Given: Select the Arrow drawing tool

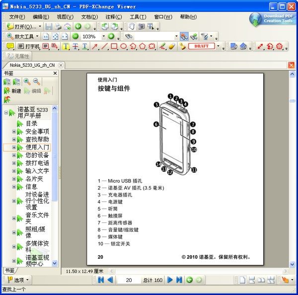Looking at the screenshot, I should pyautogui.click(x=95, y=46).
